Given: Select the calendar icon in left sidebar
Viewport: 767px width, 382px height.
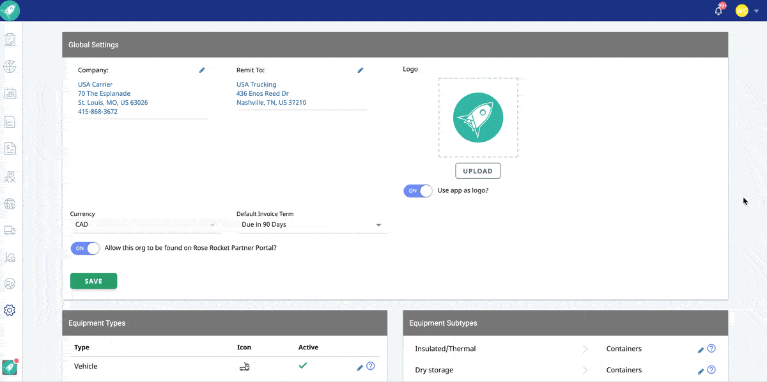Looking at the screenshot, I should (x=10, y=93).
